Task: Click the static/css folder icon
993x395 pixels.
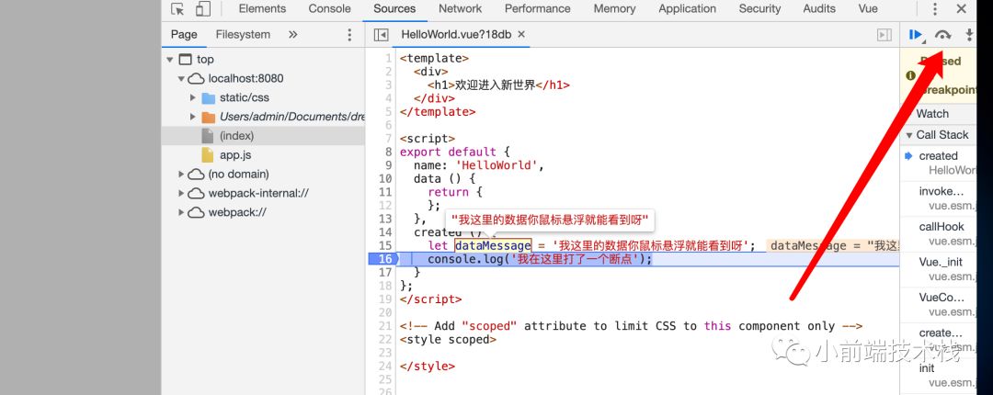Action: [209, 98]
